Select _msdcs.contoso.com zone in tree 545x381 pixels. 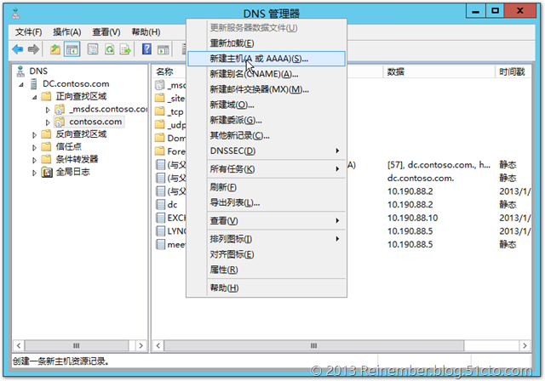point(102,110)
